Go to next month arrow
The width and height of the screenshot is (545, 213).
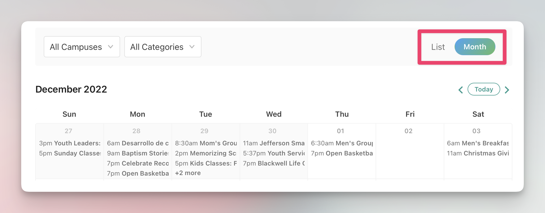click(x=507, y=90)
